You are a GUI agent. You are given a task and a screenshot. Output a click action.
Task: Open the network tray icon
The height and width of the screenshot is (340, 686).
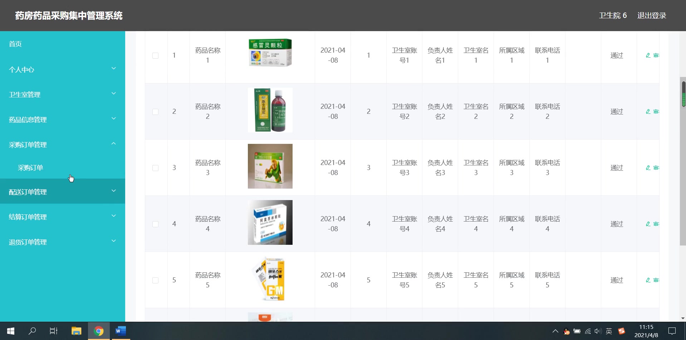coord(588,331)
